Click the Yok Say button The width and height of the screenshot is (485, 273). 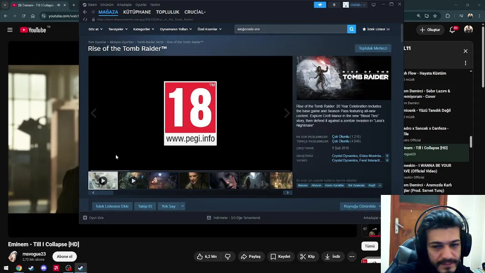pos(169,206)
